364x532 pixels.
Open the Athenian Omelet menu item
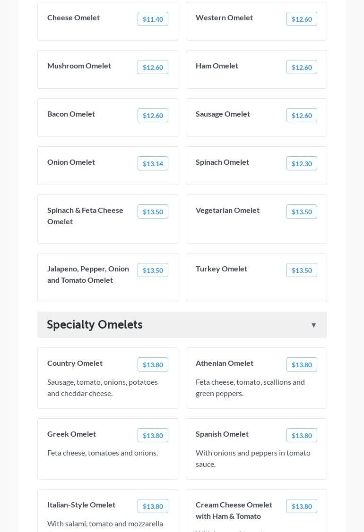[x=225, y=363]
